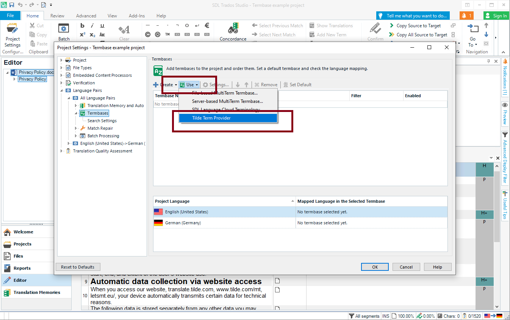Open the Help ribbon tab
This screenshot has height=320, width=510.
click(x=161, y=16)
